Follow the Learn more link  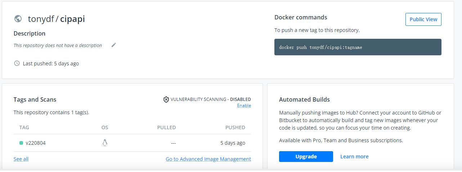pyautogui.click(x=354, y=157)
